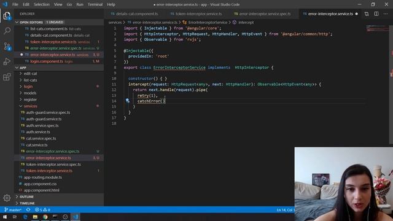The height and width of the screenshot is (221, 393).
Task: Click the Open Changes compare icon in editor toolbar
Action: point(367,14)
